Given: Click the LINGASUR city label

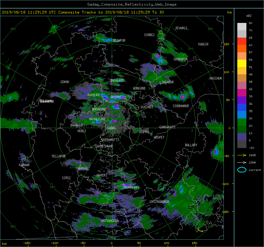Looking at the screenshot, I should pos(167,82).
